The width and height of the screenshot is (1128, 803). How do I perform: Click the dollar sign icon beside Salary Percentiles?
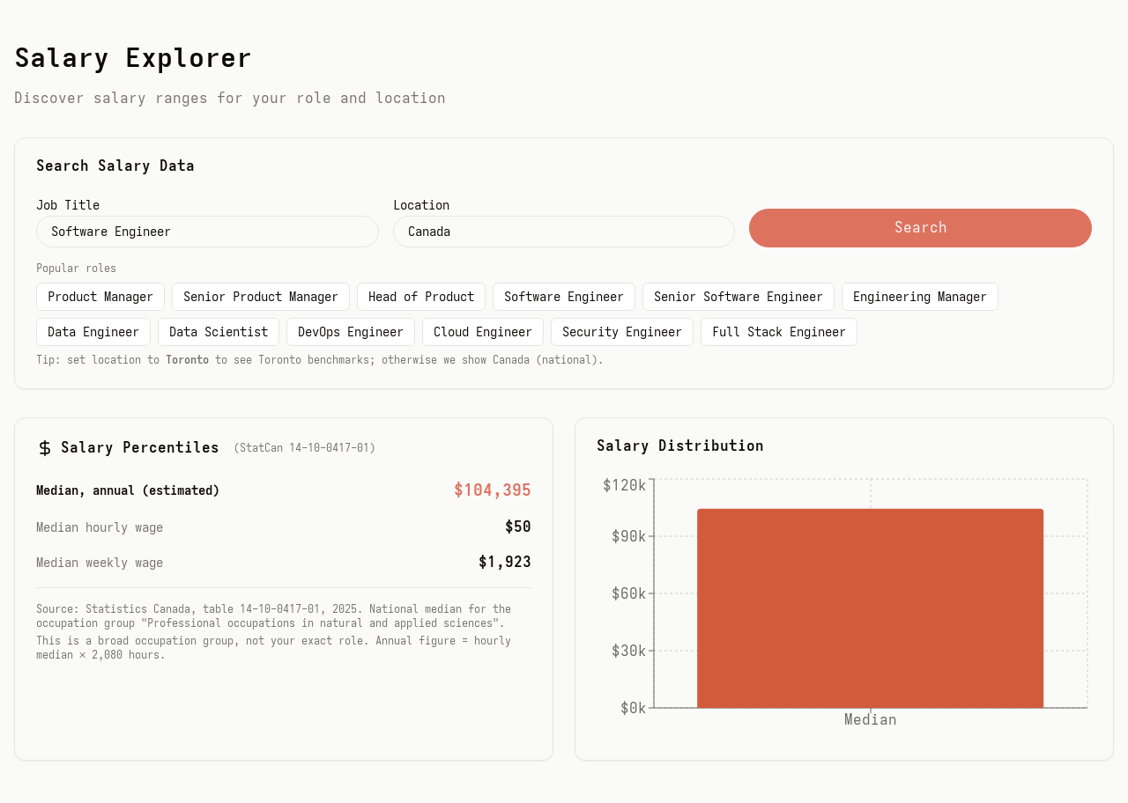[x=45, y=448]
